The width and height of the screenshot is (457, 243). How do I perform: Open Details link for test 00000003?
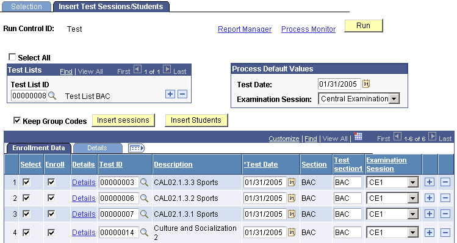(x=84, y=183)
